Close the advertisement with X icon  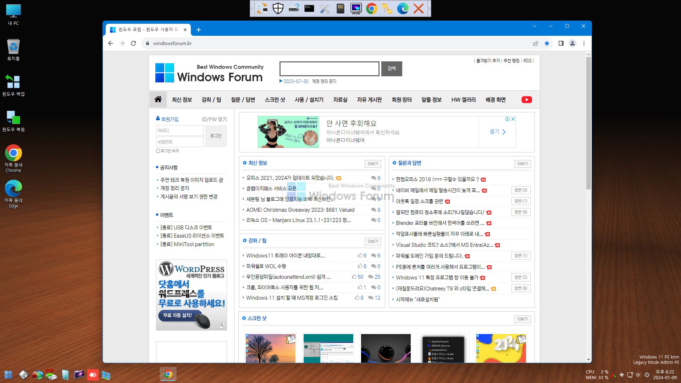[513, 119]
